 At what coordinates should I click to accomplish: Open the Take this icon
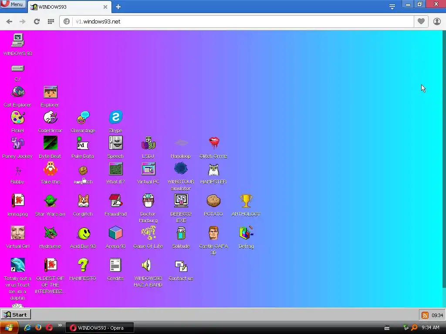click(x=51, y=169)
